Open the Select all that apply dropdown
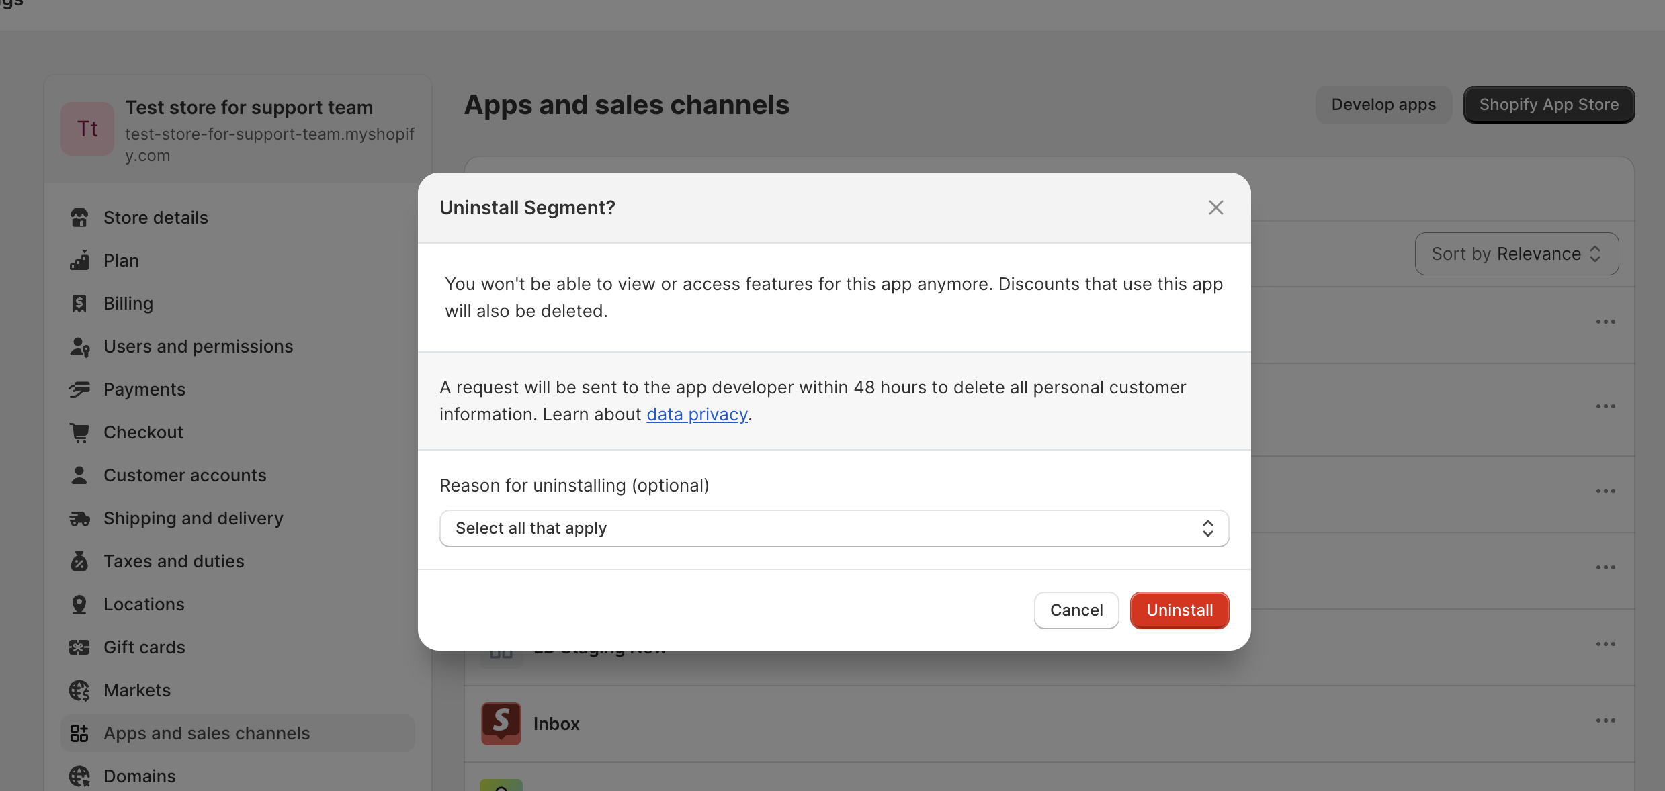1665x791 pixels. click(834, 528)
